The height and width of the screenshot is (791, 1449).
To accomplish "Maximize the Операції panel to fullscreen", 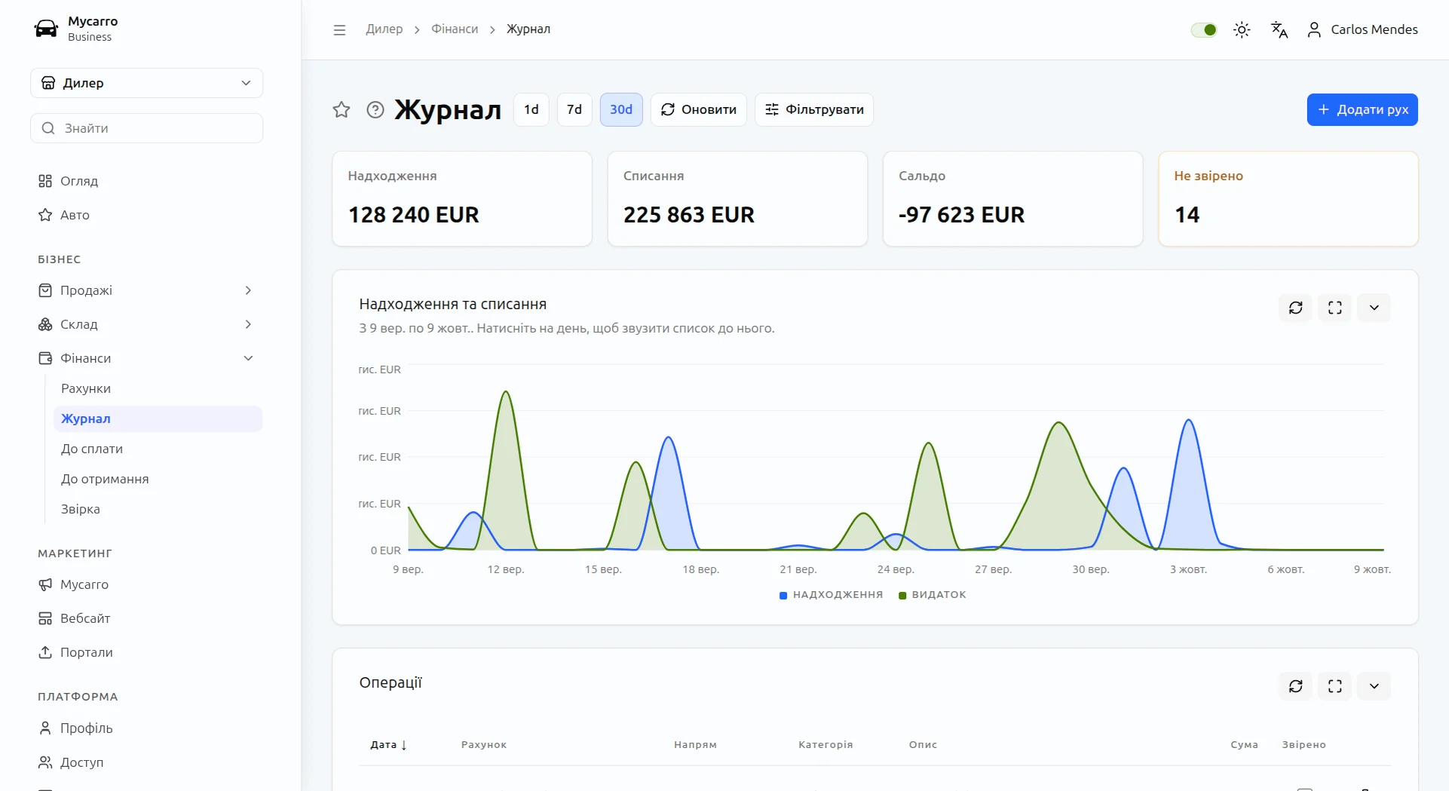I will click(1335, 686).
